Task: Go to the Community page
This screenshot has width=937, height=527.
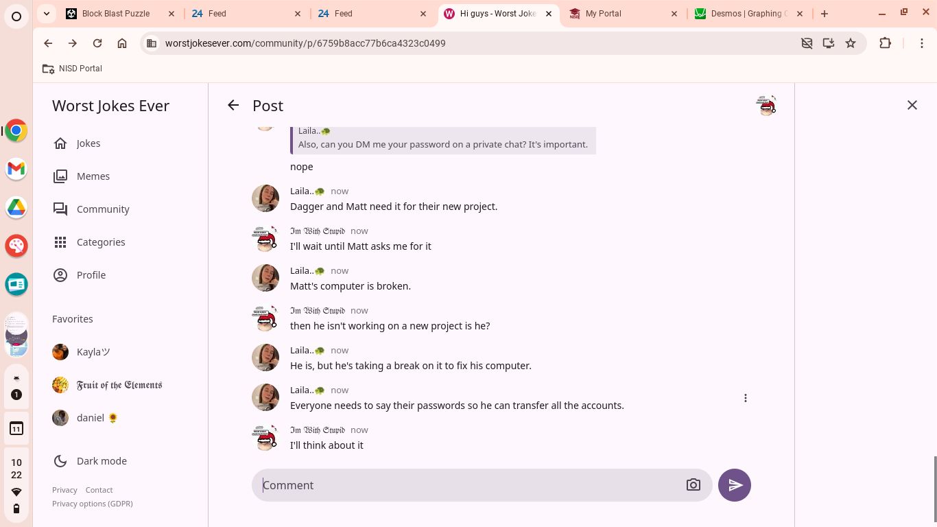Action: pos(103,209)
